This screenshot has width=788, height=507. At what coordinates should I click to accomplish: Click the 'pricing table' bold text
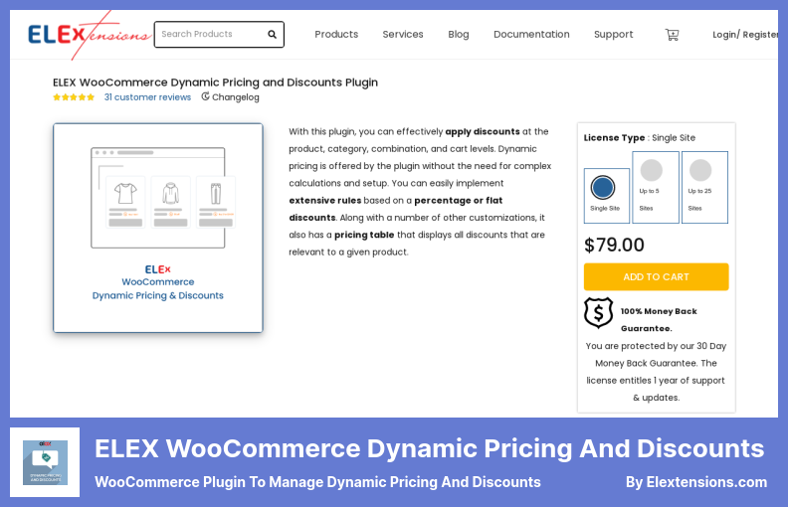(364, 235)
